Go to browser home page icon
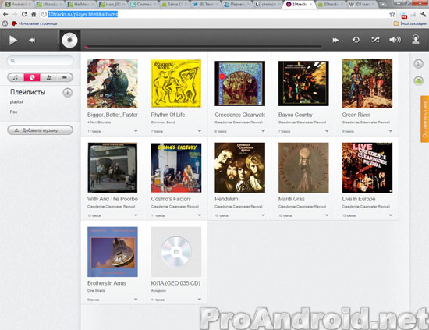The image size is (429, 330). click(x=34, y=14)
